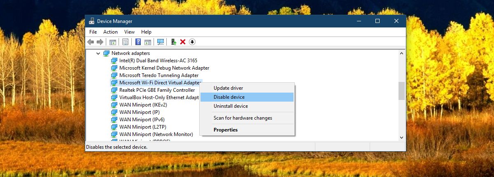Click the Scan for hardware changes monitor icon
Image resolution: width=494 pixels, height=177 pixels.
[161, 42]
